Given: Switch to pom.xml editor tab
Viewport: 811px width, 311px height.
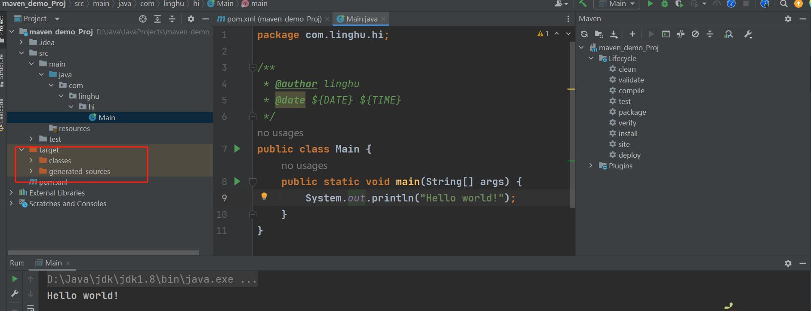Looking at the screenshot, I should tap(274, 19).
